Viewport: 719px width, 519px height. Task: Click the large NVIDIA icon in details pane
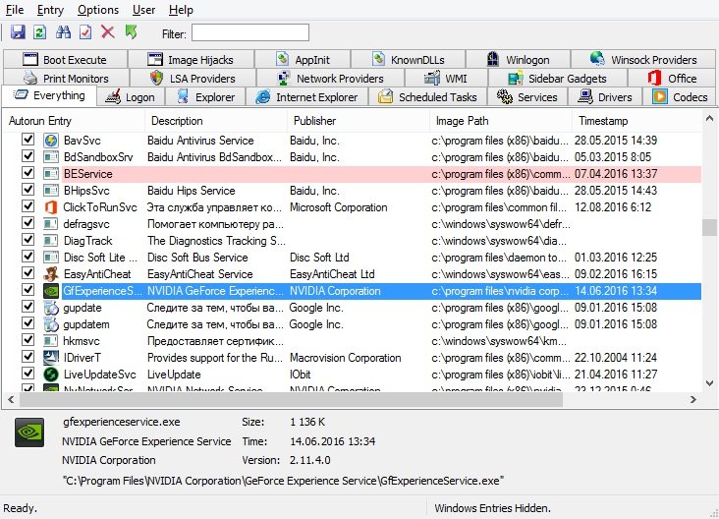click(29, 432)
